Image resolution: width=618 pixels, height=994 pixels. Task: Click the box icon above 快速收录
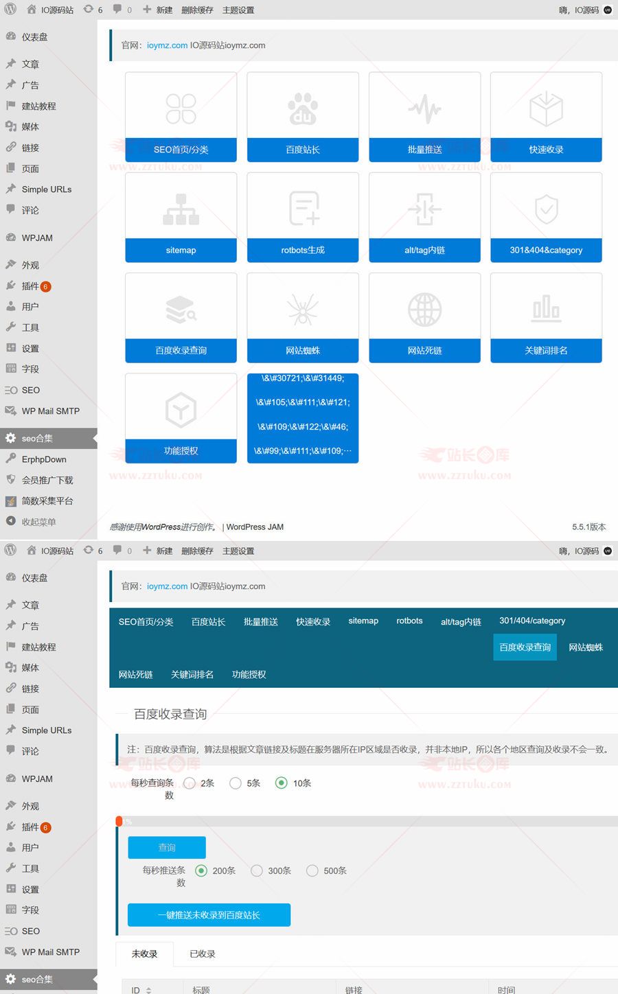(546, 108)
